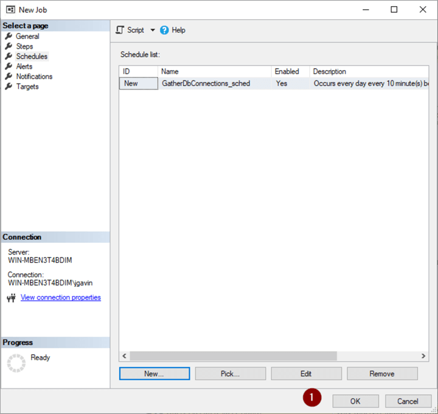Click the blue Help question mark icon
438x414 pixels.
(164, 30)
